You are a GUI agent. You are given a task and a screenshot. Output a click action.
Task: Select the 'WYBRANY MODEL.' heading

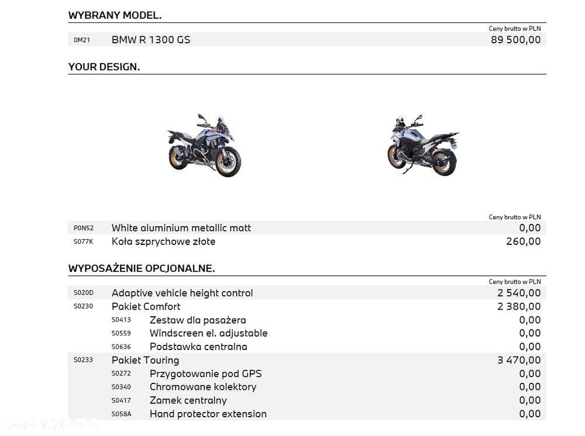[115, 15]
